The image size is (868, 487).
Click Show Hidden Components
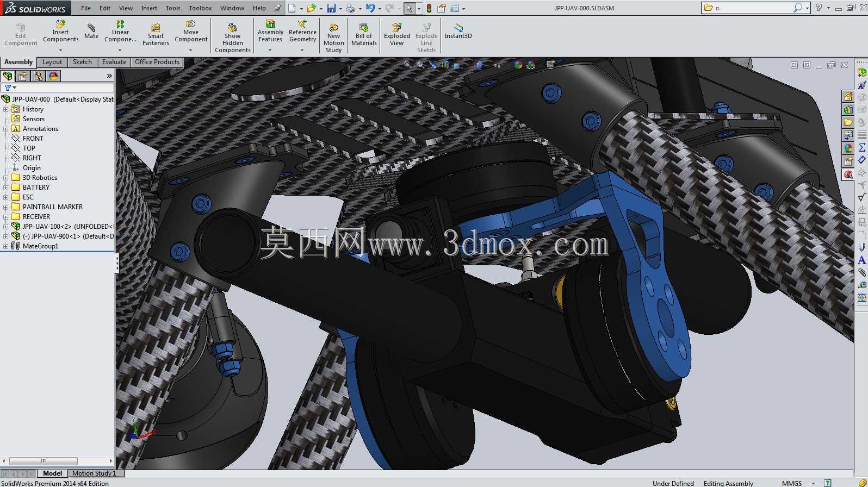coord(232,38)
